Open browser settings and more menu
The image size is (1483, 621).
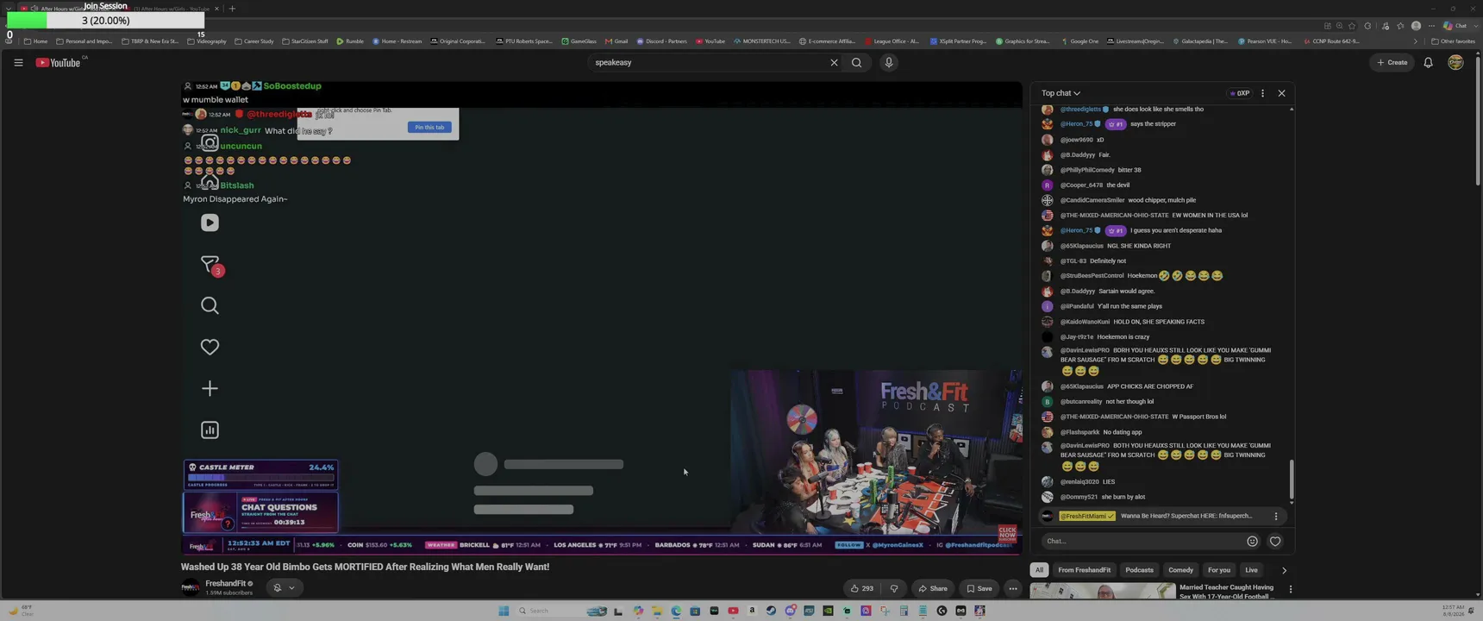coord(1431,26)
